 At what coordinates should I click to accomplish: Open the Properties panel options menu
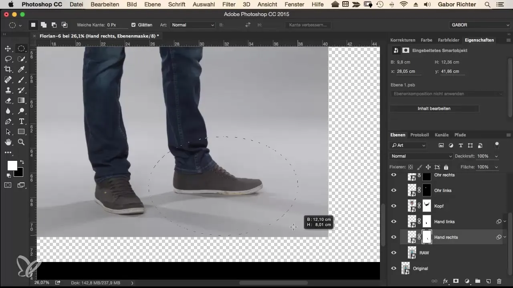(509, 40)
